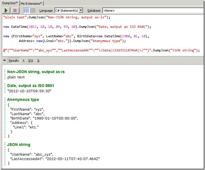Click the "FirstName": "xyz" result line
The width and height of the screenshot is (205, 170).
point(27,109)
